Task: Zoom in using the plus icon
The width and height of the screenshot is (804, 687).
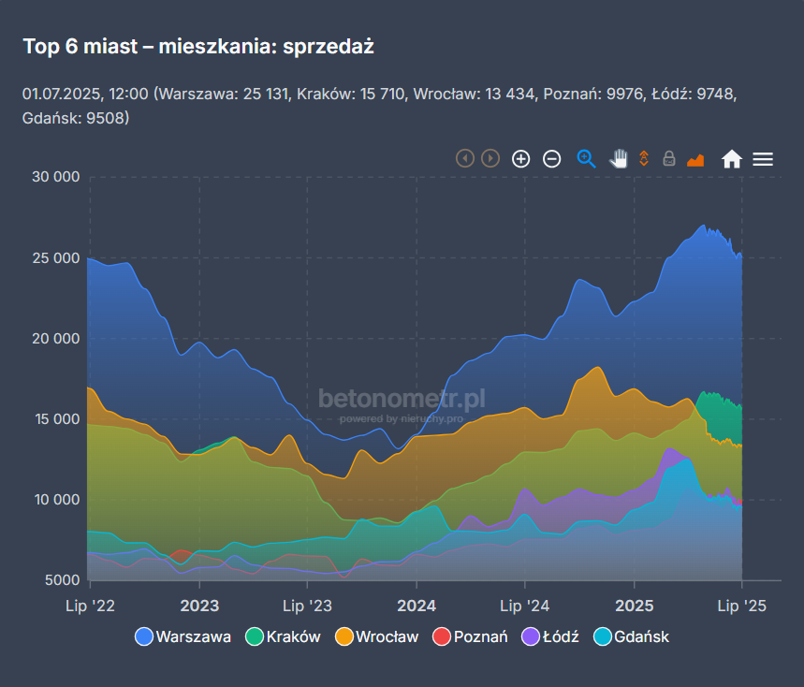Action: [521, 159]
